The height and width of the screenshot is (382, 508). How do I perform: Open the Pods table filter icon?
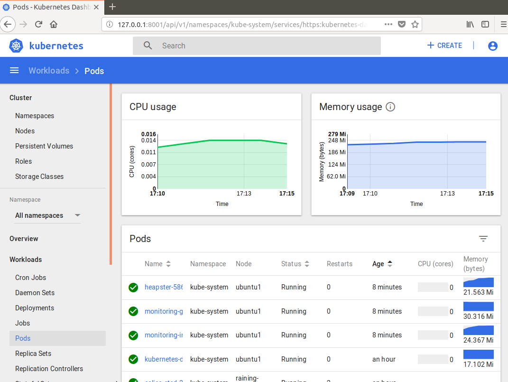(483, 239)
